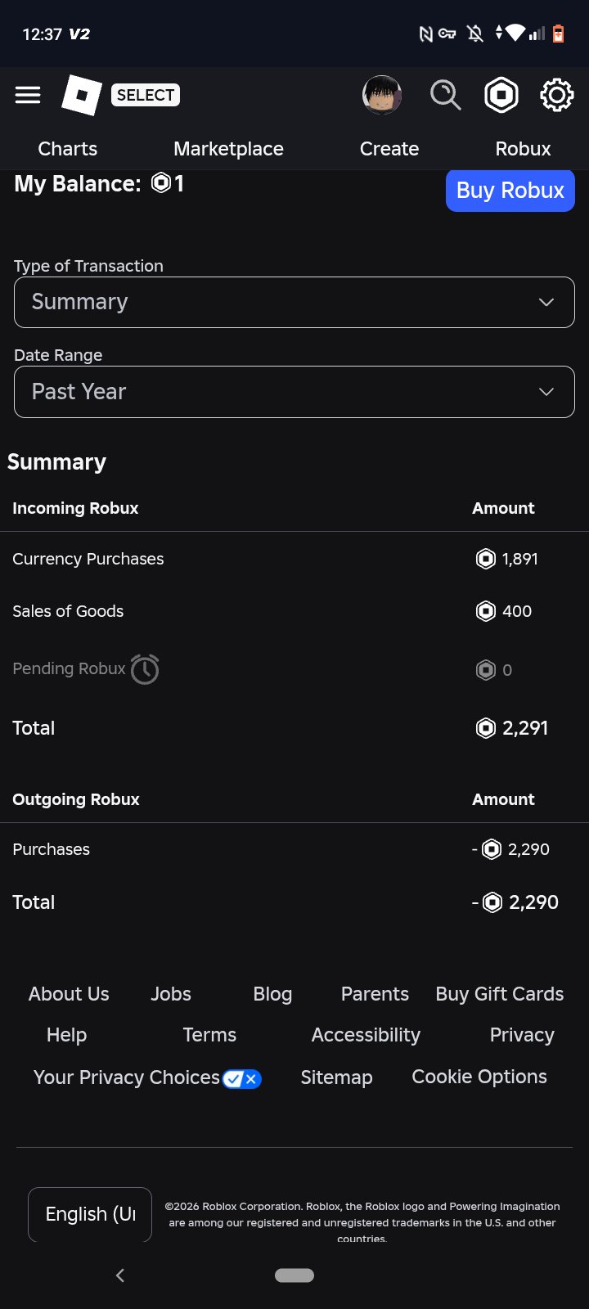Viewport: 589px width, 1309px height.
Task: Tap the Pending Robux clock icon
Action: tap(145, 669)
